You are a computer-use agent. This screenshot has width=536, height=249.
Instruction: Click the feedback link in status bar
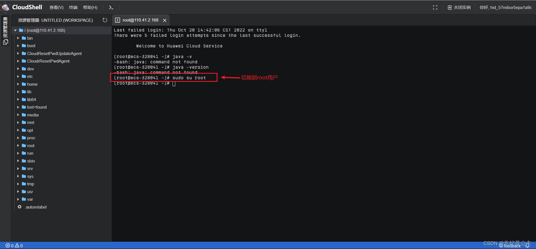pos(510,246)
